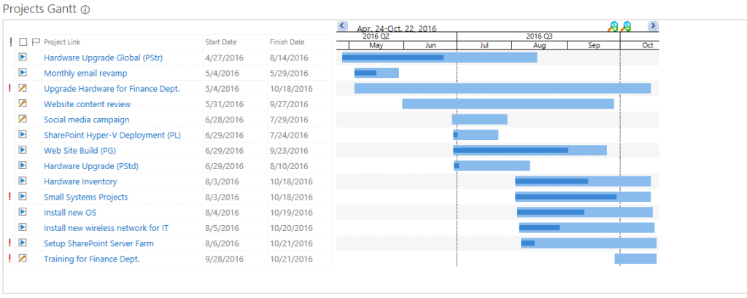
Task: Click the right magnifier zoom icon above the timeline
Action: pyautogui.click(x=626, y=26)
